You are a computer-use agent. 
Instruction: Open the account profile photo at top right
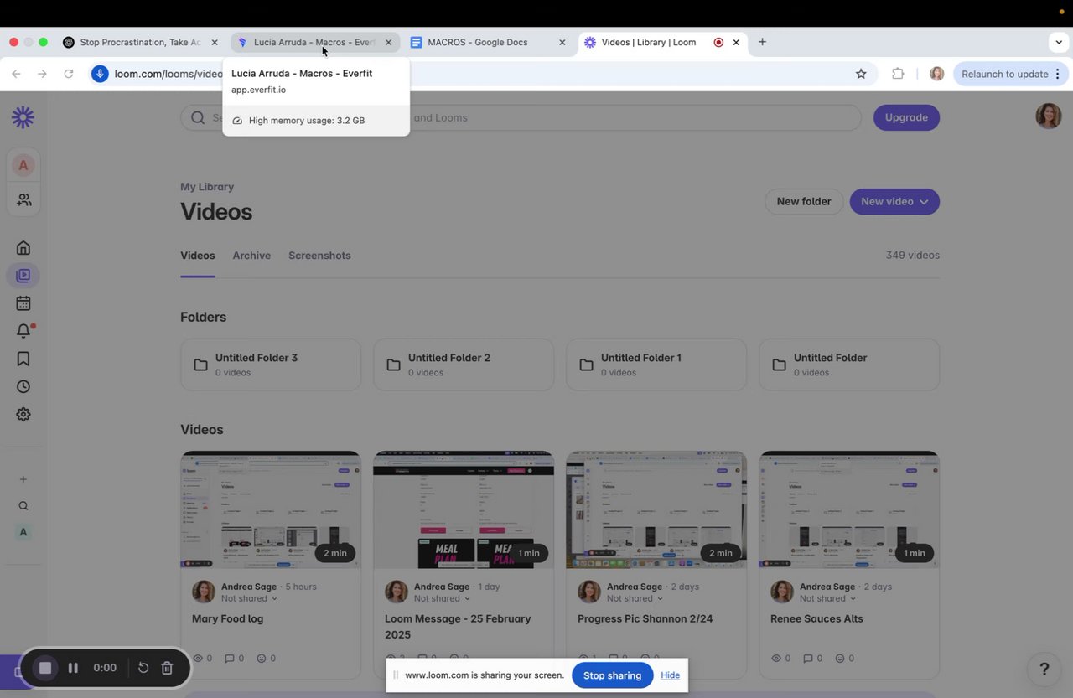(1049, 116)
